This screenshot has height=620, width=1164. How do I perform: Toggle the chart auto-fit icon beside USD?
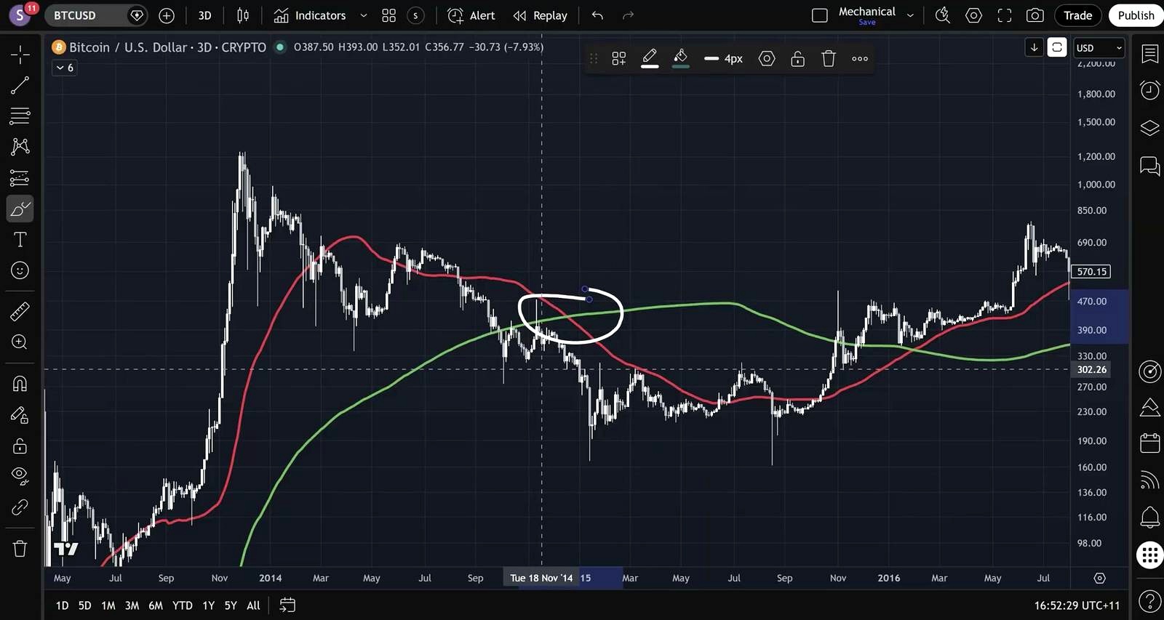1057,47
